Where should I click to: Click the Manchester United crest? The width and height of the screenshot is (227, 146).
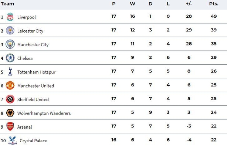[x=10, y=85]
